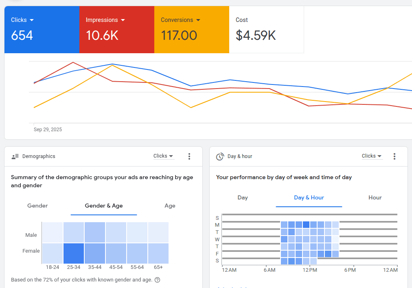Open the Day & hour card three-dot menu
The width and height of the screenshot is (412, 288).
pyautogui.click(x=394, y=156)
